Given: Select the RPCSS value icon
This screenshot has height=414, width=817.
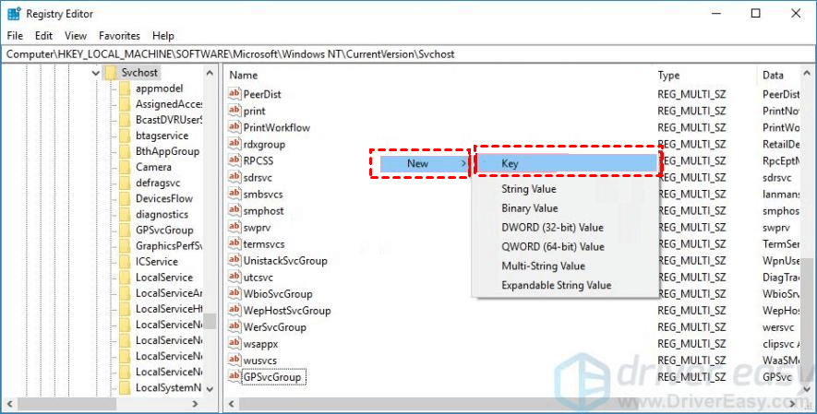Looking at the screenshot, I should (x=234, y=160).
